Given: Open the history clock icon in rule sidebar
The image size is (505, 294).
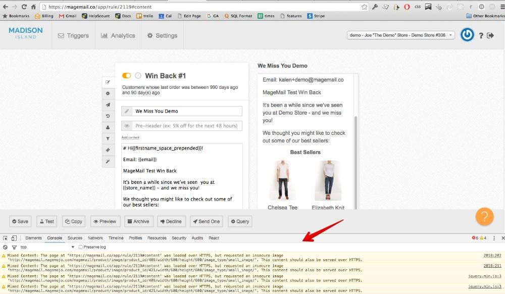Looking at the screenshot, I should point(108,116).
